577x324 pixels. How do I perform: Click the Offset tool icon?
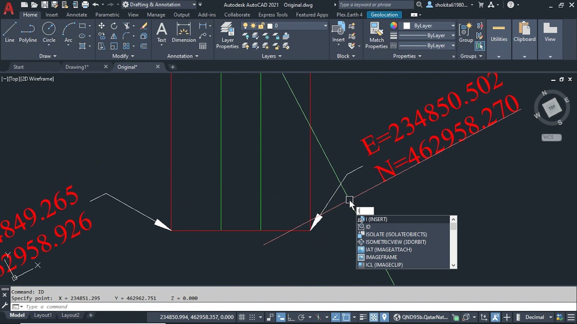(x=144, y=46)
